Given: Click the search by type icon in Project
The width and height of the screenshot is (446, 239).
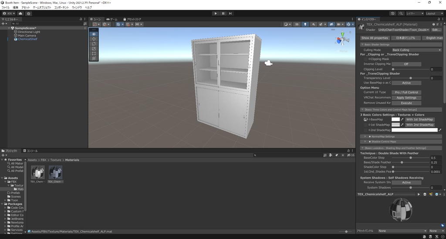Looking at the screenshot, I should (x=331, y=155).
